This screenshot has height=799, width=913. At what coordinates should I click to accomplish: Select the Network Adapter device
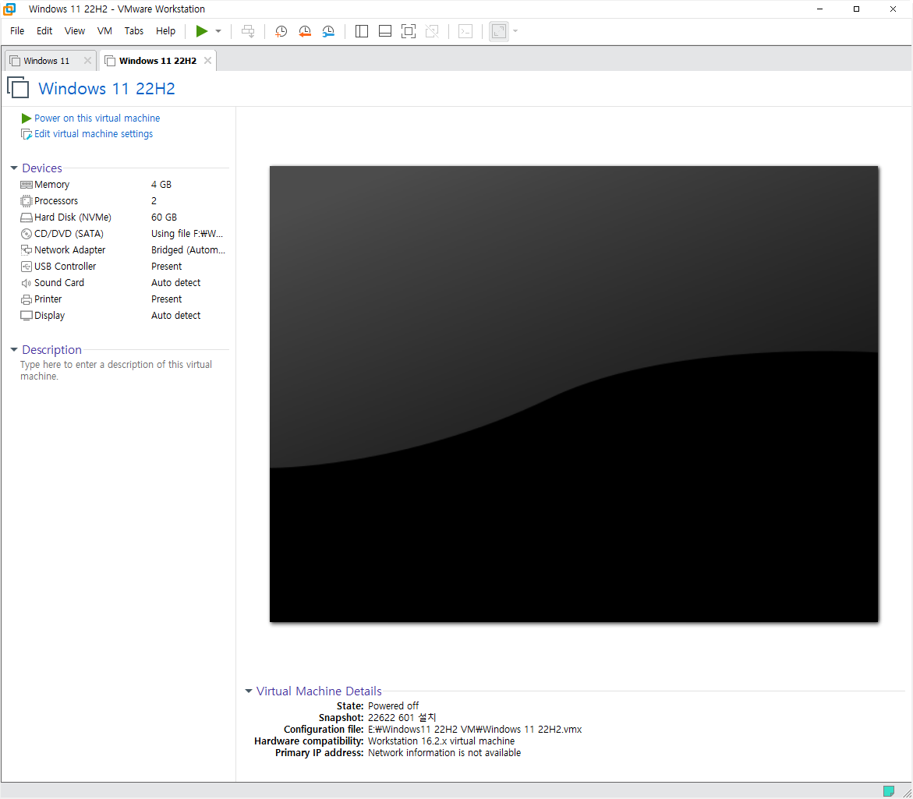tap(123, 249)
